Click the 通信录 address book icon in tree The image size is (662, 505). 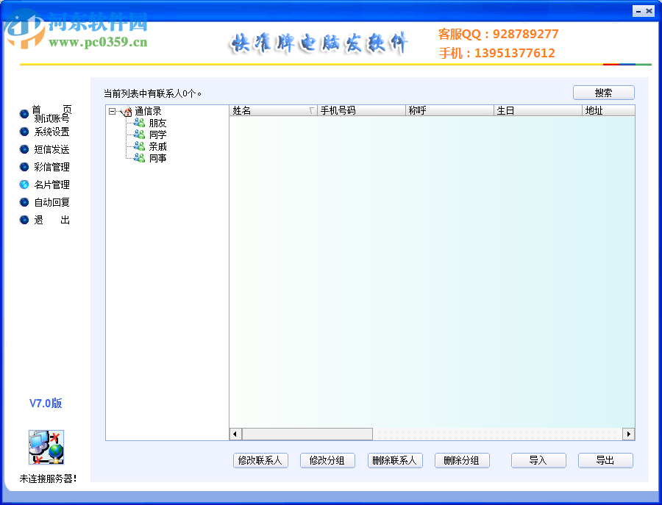click(124, 111)
